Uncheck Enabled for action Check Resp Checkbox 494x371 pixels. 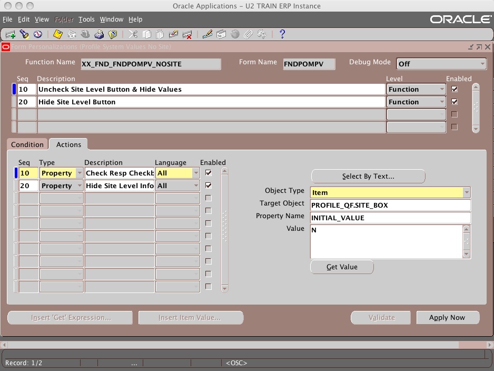click(208, 173)
